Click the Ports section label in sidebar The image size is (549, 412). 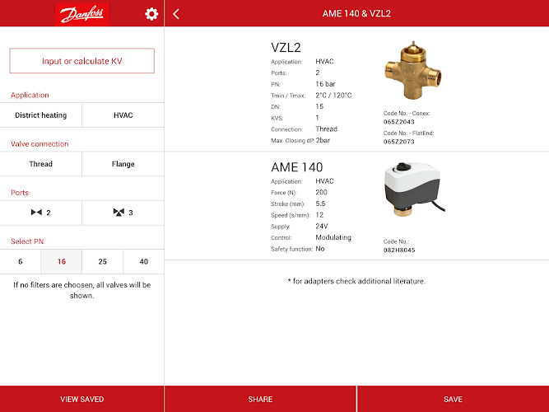[x=20, y=193]
